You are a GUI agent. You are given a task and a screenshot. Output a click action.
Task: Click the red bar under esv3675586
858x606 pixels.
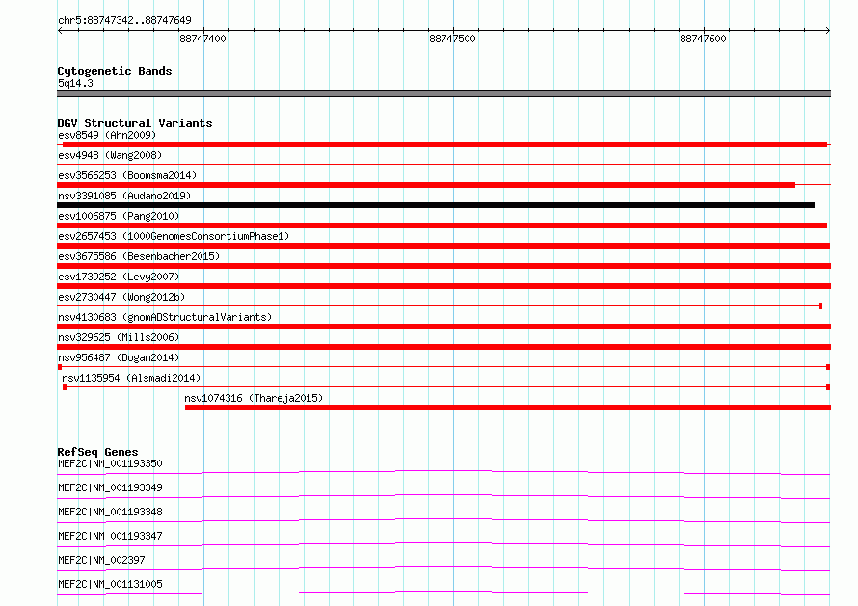[x=443, y=266]
